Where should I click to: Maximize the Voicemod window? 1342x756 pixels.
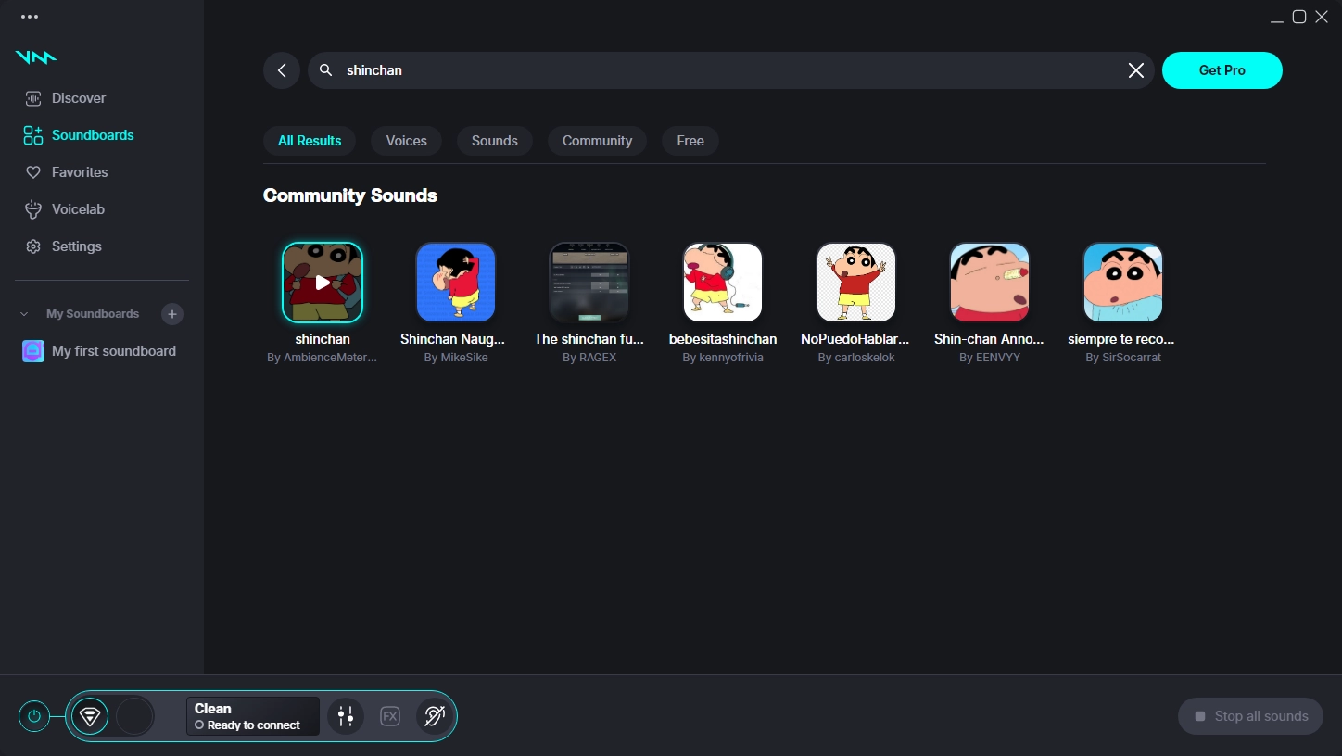(1299, 17)
